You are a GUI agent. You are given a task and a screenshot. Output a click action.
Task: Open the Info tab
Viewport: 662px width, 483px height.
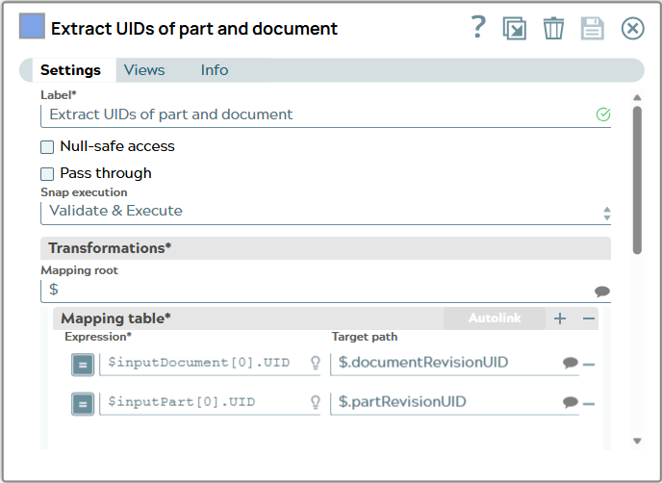215,70
